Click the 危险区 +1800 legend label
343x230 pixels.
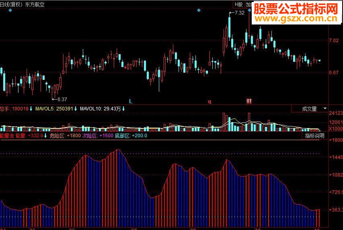point(65,136)
